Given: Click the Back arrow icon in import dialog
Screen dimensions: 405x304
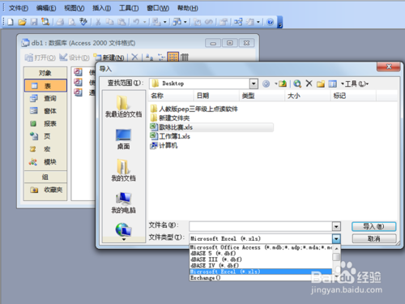Looking at the screenshot, I should tap(266, 83).
